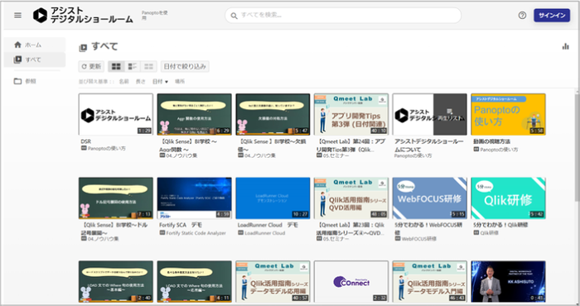Click DSR video title
This screenshot has width=580, height=306.
(x=86, y=141)
